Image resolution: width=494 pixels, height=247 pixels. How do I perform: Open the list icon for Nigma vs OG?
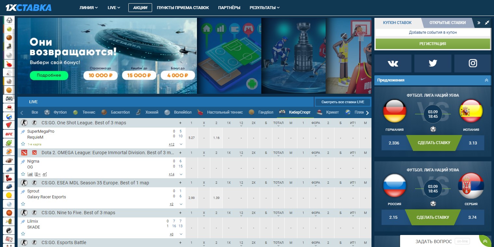[x=37, y=174]
